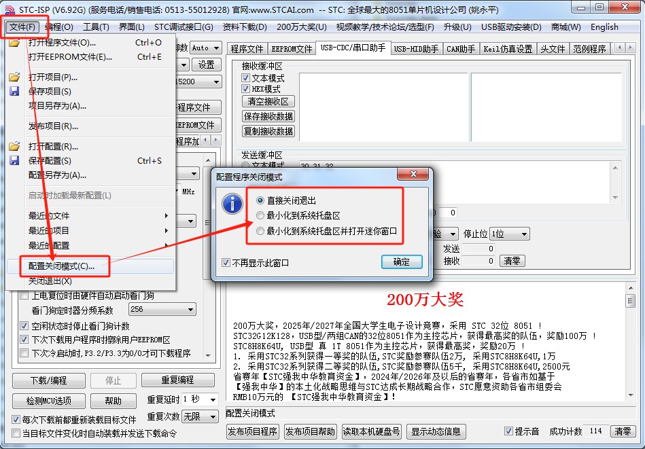The image size is (645, 449).
Task: Click the folder icon beside 打开配置
Action: tap(14, 146)
